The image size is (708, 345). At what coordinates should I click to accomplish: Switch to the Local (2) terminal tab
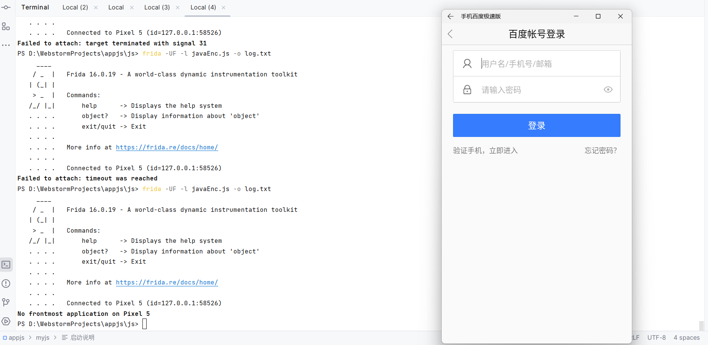click(75, 7)
